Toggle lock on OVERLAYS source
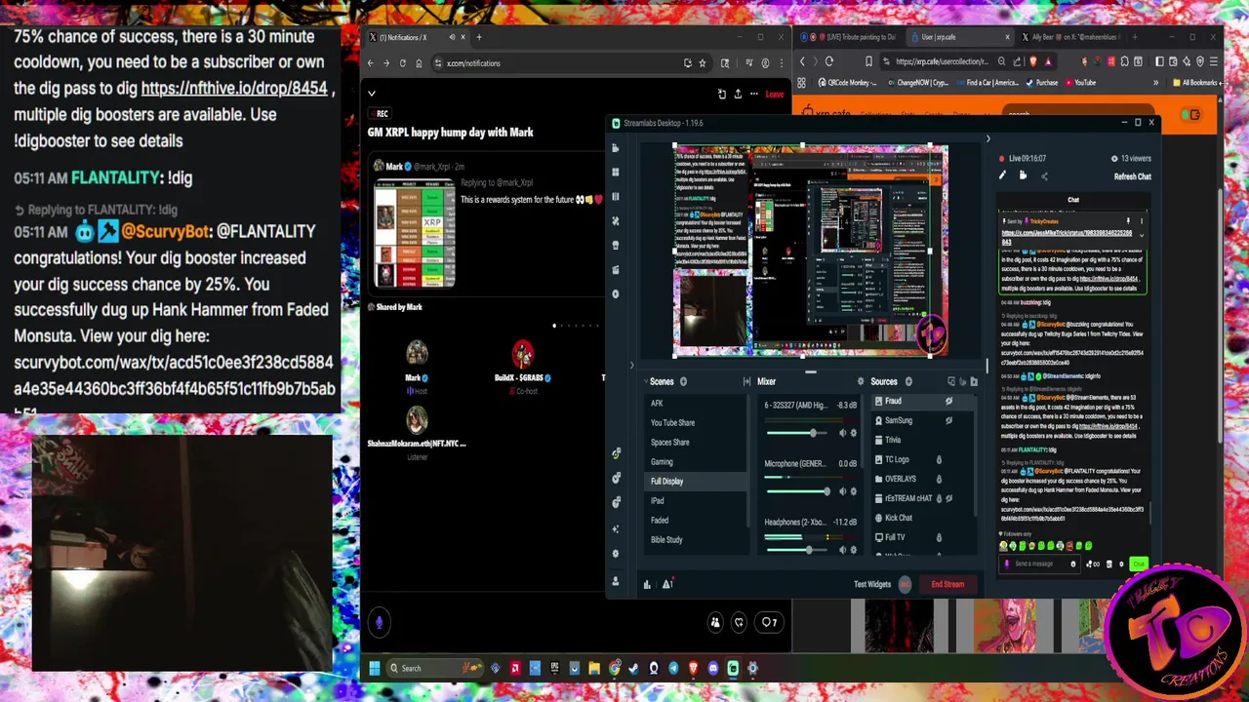Image resolution: width=1249 pixels, height=702 pixels. pos(939,479)
